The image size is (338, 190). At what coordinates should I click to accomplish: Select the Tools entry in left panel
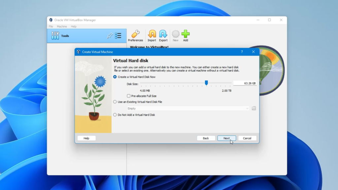tap(87, 36)
